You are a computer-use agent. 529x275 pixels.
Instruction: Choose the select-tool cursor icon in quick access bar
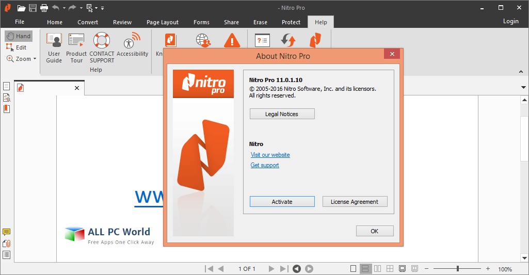point(89,8)
